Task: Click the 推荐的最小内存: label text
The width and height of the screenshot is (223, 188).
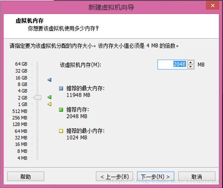Action: [x=85, y=131]
